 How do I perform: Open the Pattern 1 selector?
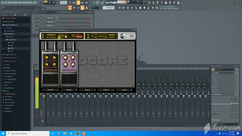109,8
